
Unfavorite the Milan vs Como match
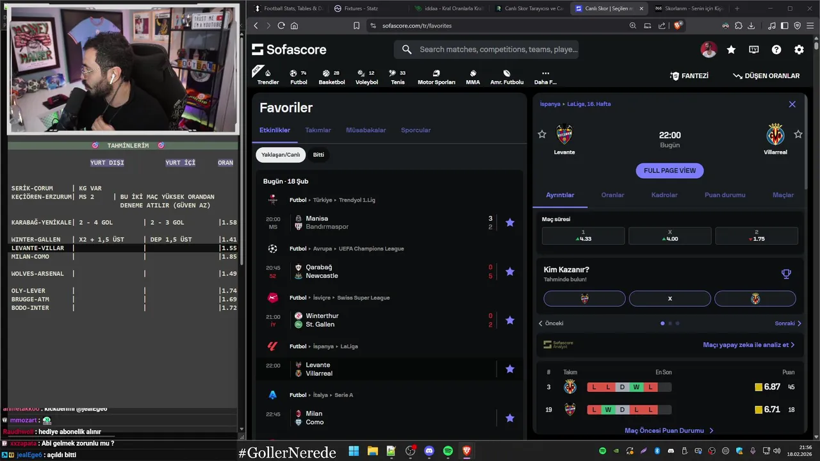510,417
